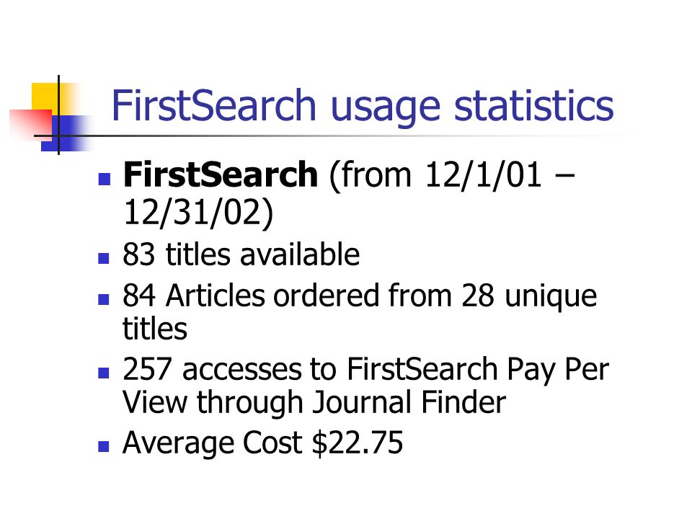
Task: Click the bullet beside Average Cost
Action: 104,447
